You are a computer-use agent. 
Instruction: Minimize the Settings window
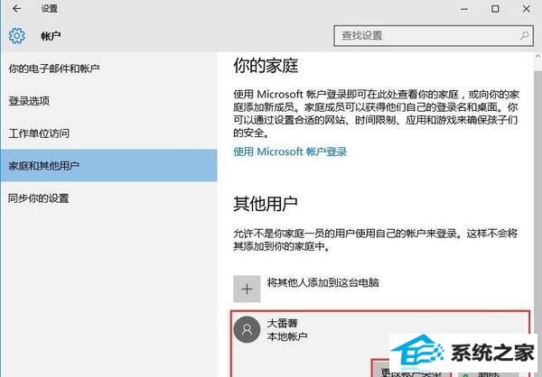[x=464, y=9]
